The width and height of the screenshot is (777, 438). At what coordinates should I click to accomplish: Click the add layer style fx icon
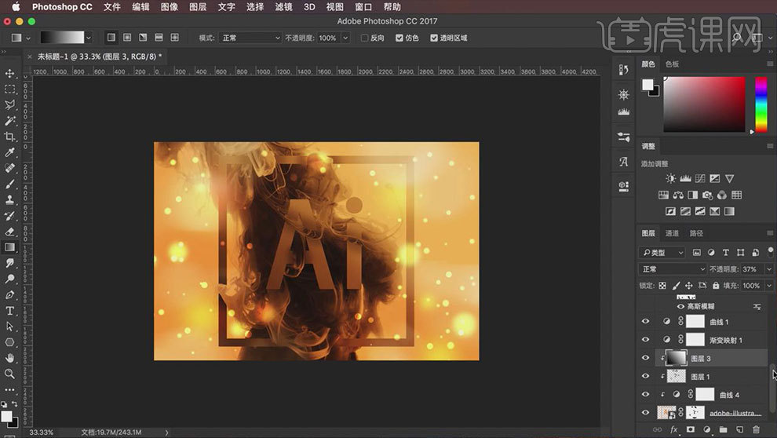[673, 430]
